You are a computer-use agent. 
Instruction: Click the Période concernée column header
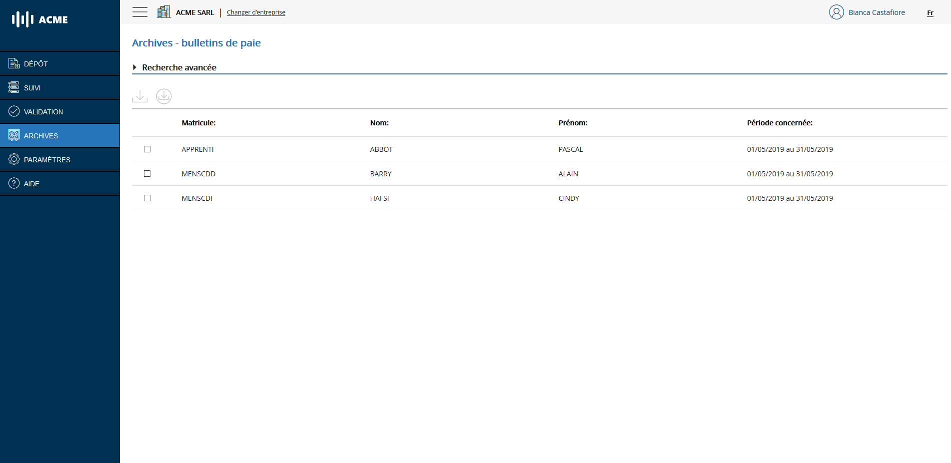coord(780,123)
